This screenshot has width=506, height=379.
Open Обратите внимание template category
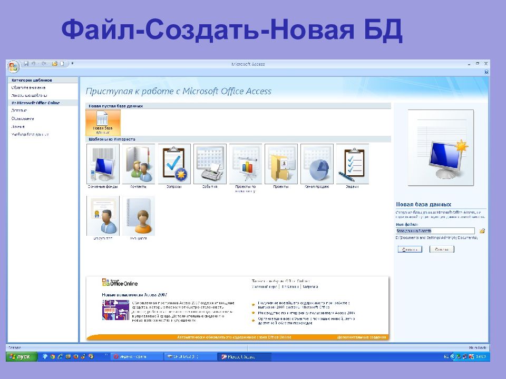(x=28, y=88)
